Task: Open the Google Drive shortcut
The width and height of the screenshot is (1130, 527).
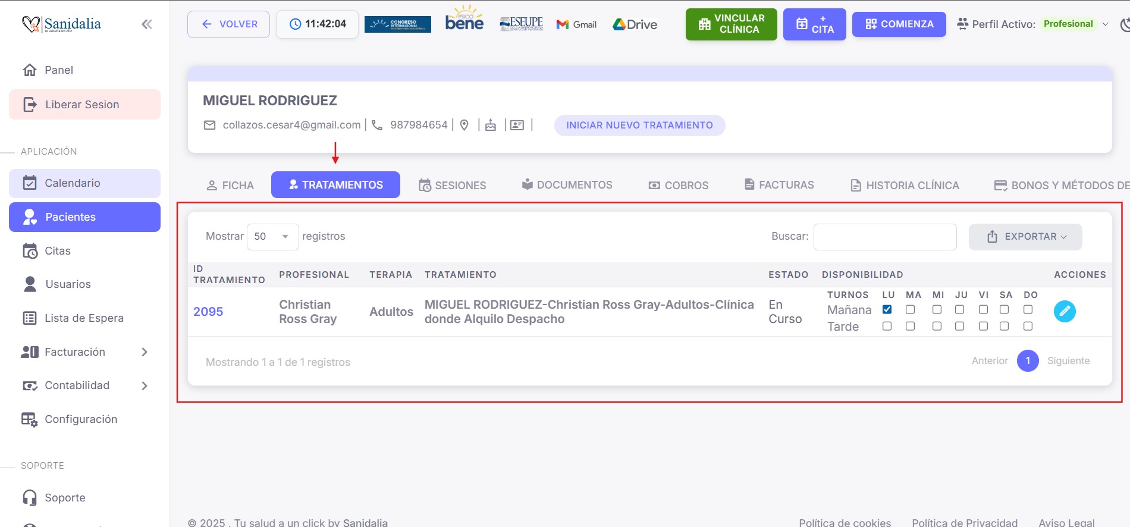Action: 635,24
